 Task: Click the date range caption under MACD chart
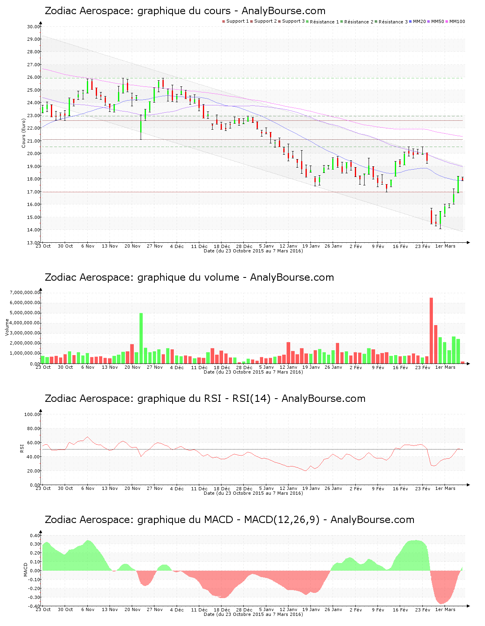coord(253,614)
